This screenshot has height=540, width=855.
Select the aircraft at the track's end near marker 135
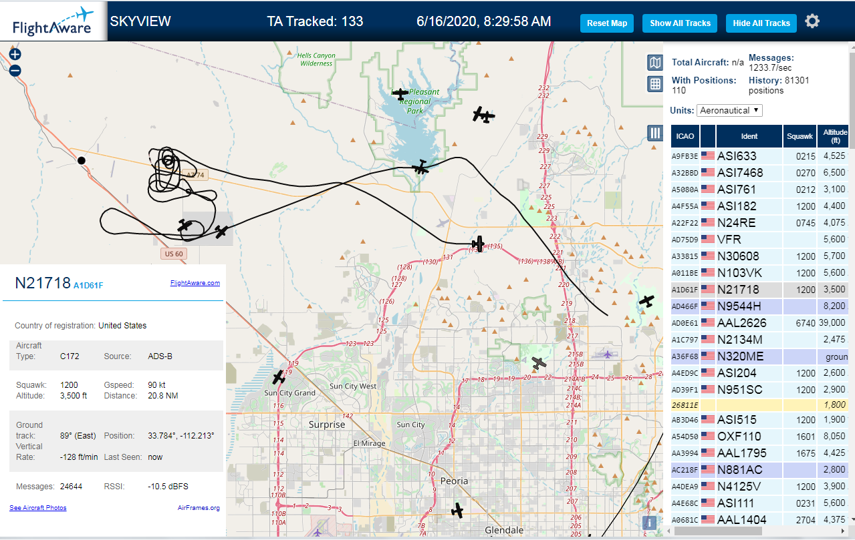click(x=478, y=244)
